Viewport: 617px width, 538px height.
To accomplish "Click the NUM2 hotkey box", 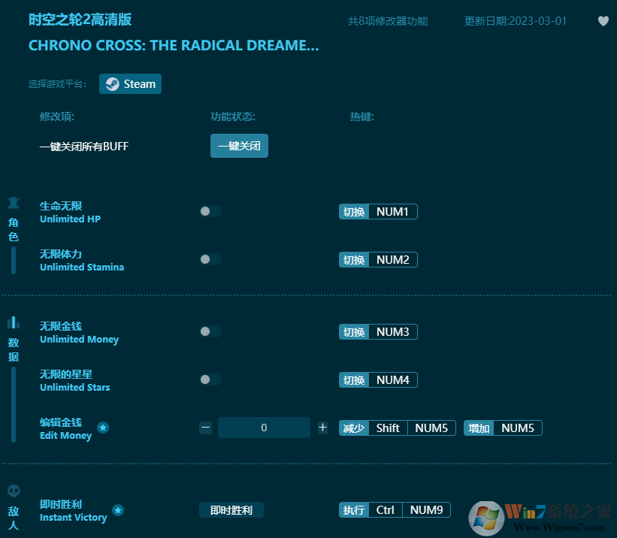I will click(x=378, y=260).
